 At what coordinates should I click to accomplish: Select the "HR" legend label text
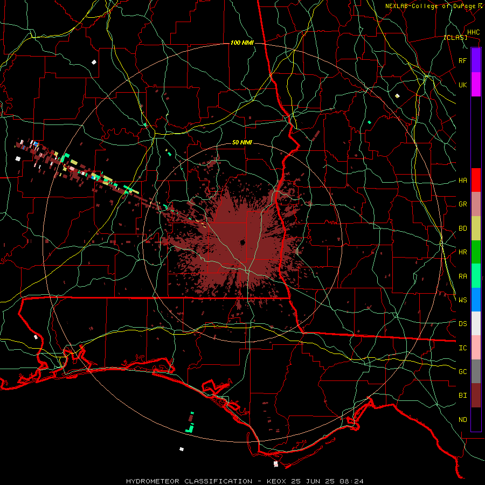462,252
